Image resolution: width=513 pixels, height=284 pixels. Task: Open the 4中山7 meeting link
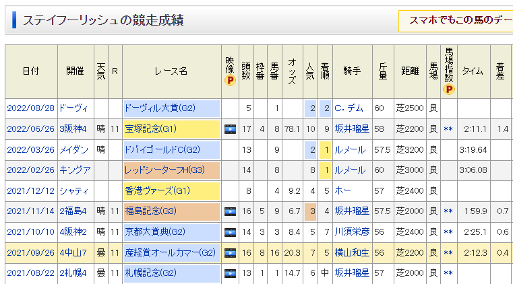tap(73, 253)
